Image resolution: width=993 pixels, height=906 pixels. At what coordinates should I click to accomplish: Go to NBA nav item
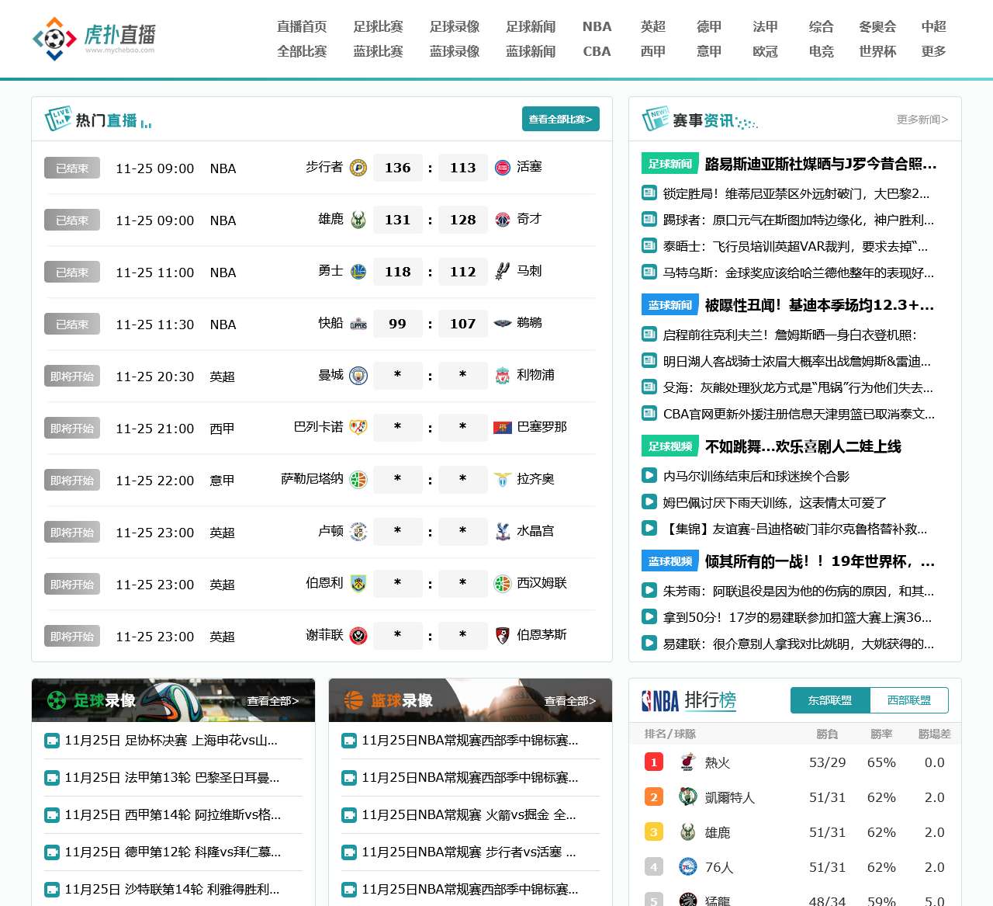[x=597, y=26]
